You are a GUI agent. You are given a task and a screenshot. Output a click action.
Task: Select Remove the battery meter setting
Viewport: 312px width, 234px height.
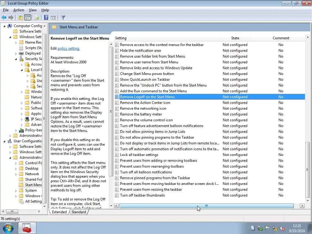pyautogui.click(x=210, y=114)
